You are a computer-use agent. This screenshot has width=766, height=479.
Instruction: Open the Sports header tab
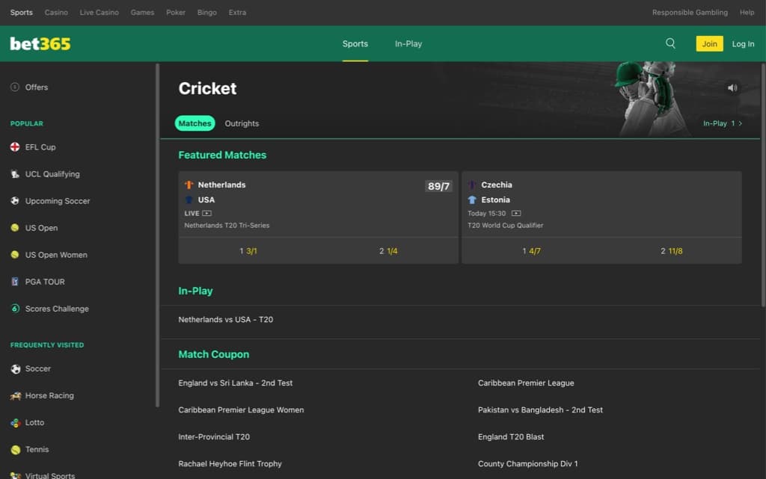[355, 43]
